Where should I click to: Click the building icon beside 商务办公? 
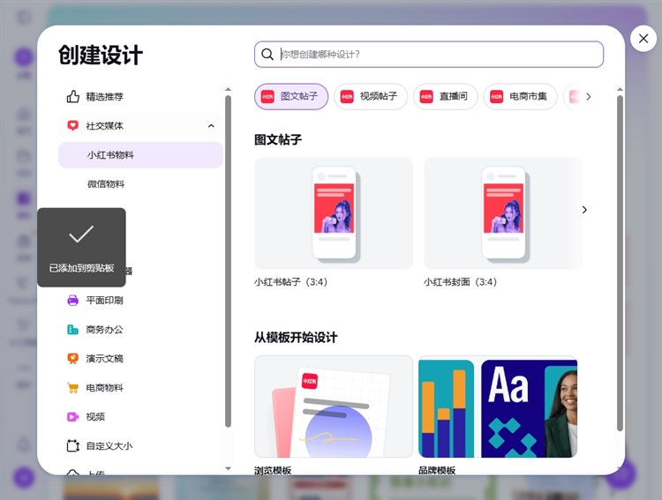[x=72, y=329]
